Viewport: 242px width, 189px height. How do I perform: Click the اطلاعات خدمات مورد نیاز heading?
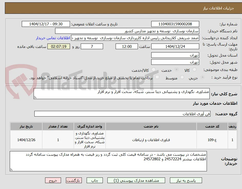215,103
